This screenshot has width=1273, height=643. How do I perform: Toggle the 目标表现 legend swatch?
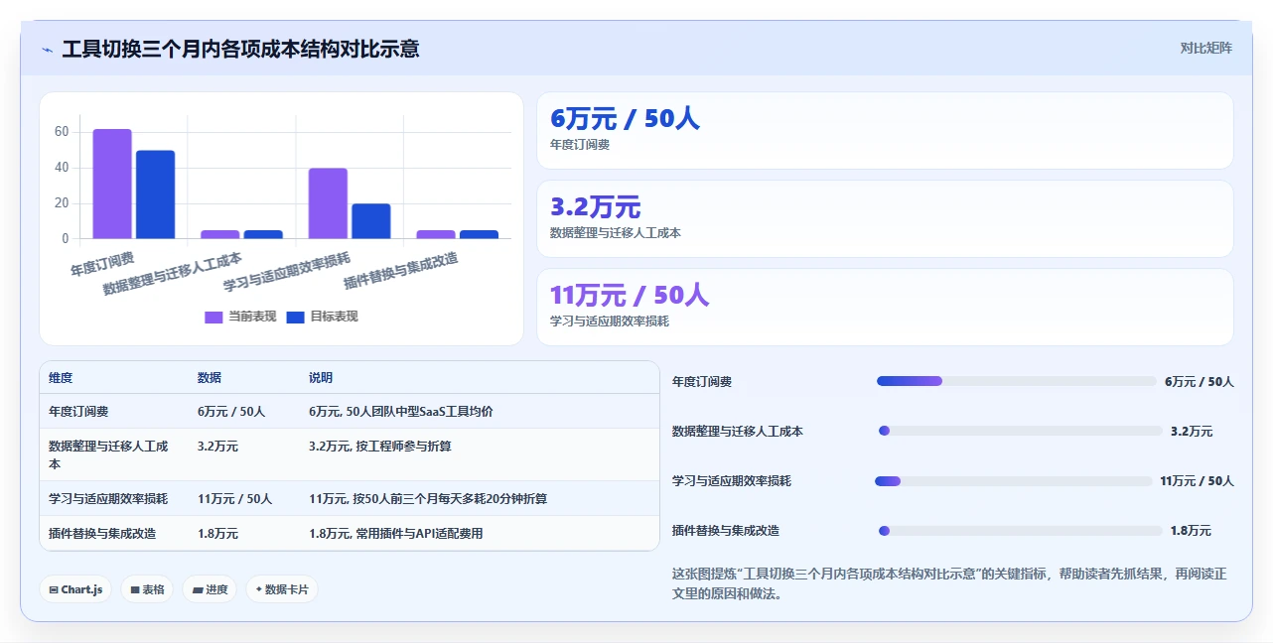coord(295,317)
